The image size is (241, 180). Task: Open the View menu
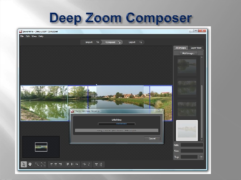[34, 36]
